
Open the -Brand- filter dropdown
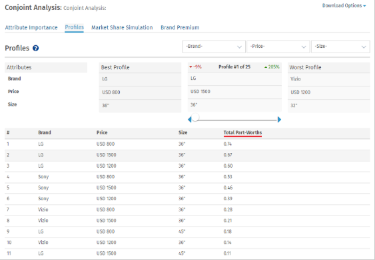pyautogui.click(x=214, y=47)
